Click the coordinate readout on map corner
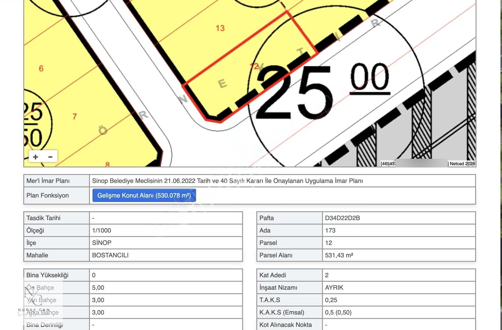The image size is (502, 330). coord(388,163)
